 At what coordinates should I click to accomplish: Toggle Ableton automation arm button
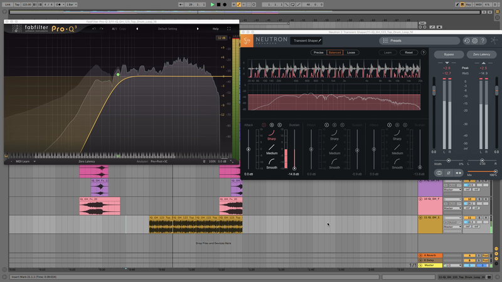pos(239,4)
